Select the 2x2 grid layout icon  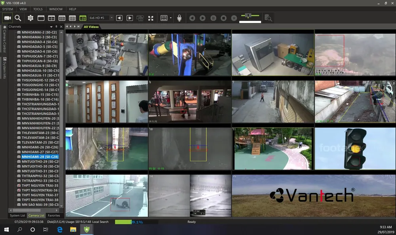(x=51, y=18)
